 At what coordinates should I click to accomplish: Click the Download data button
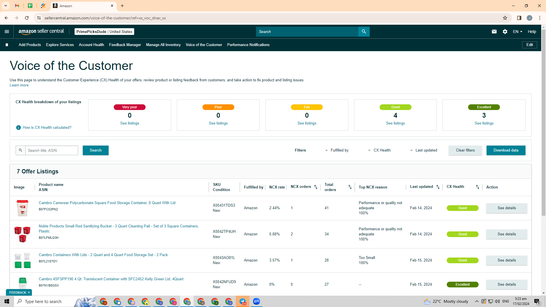point(506,150)
